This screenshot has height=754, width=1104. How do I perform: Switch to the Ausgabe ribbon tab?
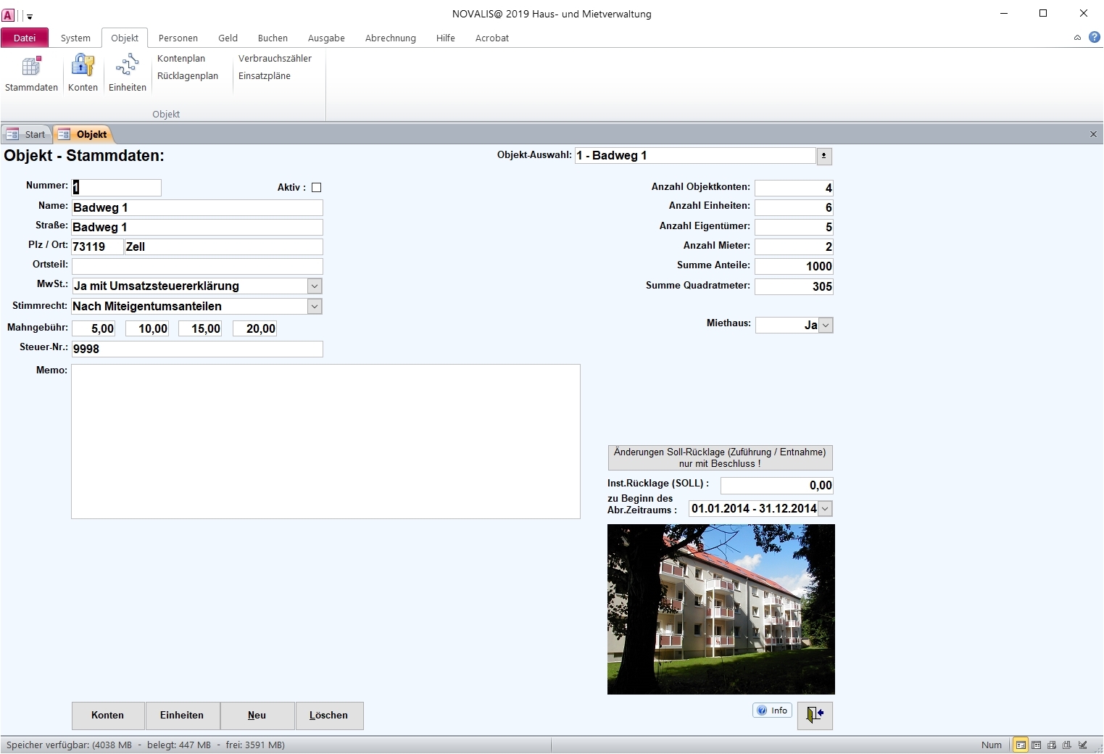point(326,38)
